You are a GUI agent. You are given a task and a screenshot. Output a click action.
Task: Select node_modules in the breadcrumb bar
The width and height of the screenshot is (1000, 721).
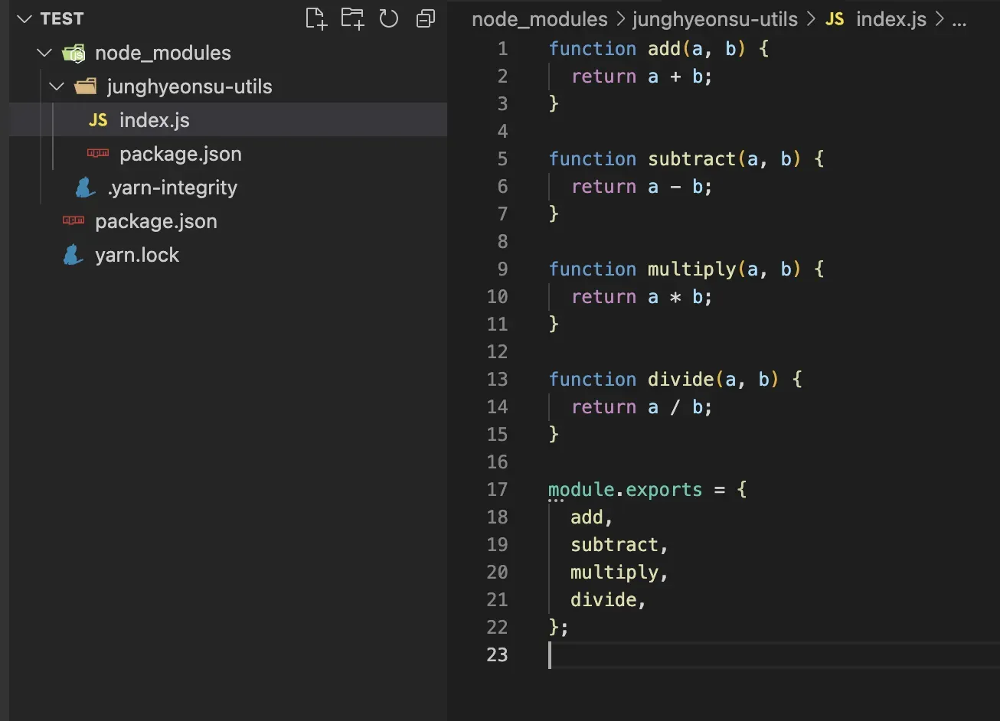click(x=539, y=19)
